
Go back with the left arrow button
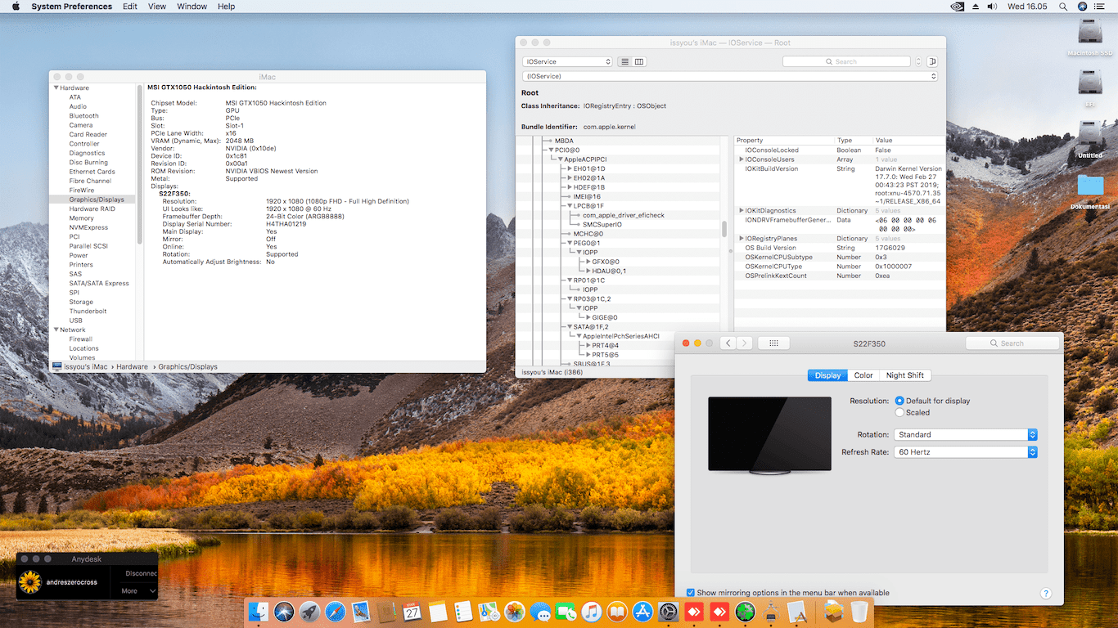[x=728, y=343]
